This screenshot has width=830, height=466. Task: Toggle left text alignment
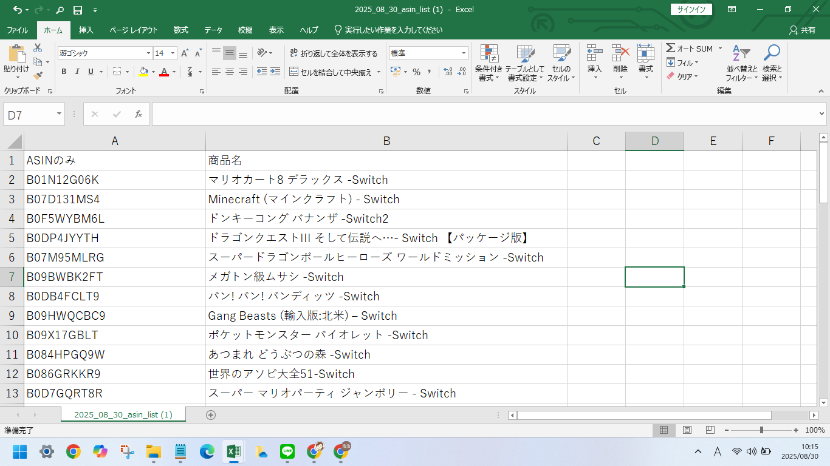coord(216,72)
